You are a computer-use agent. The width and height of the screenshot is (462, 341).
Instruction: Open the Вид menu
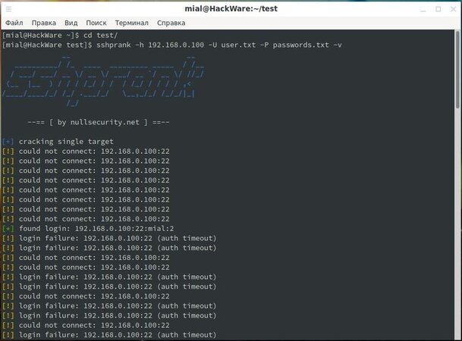(71, 23)
